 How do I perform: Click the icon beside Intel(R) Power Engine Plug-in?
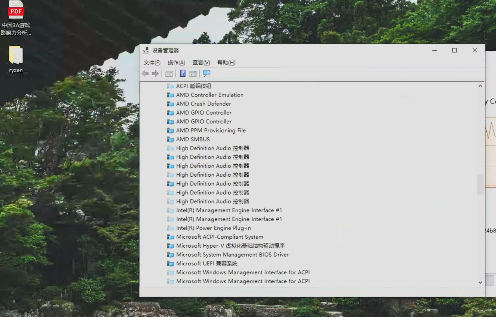point(170,228)
